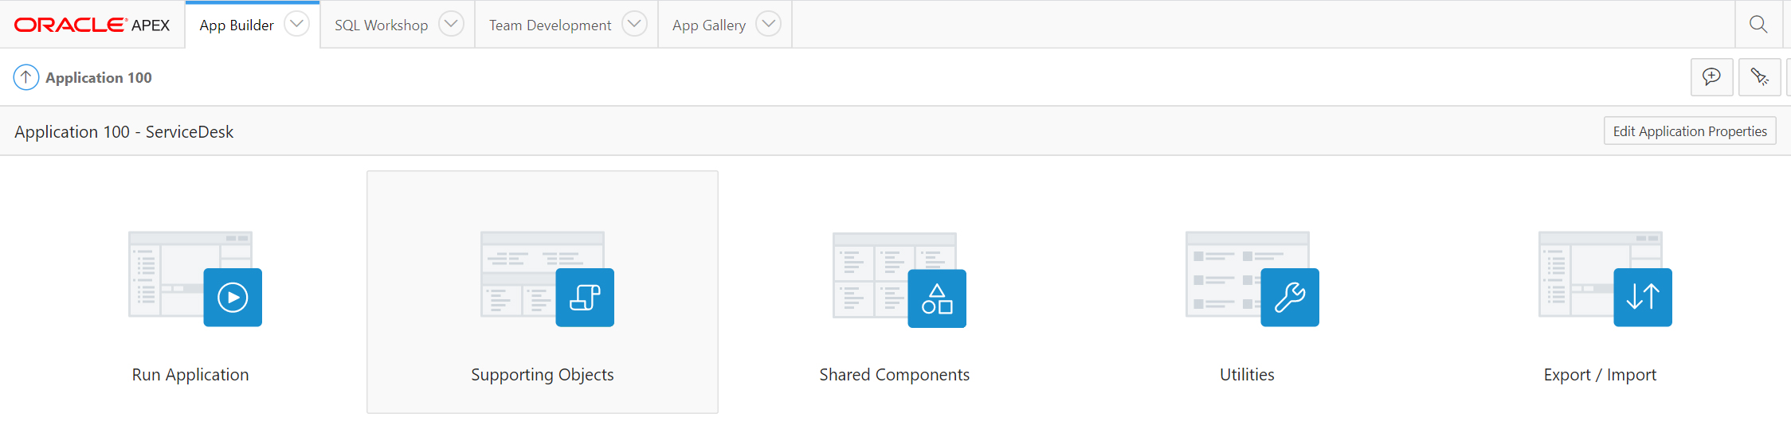Open the developer toolbar pointer icon
This screenshot has height=425, width=1791.
(x=1759, y=77)
